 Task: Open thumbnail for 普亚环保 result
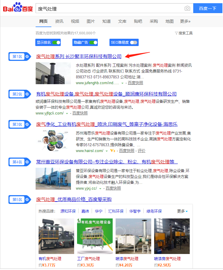pos(53,179)
